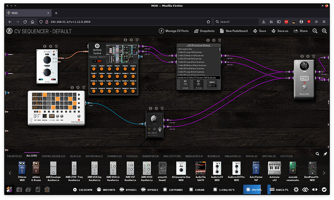The width and height of the screenshot is (334, 200).
Task: Delete Step Sequencer via trash icon
Action: pyautogui.click(x=84, y=88)
